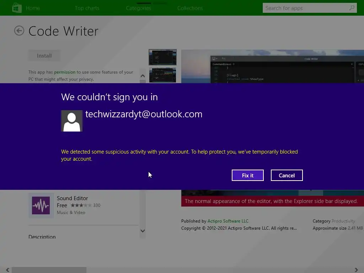Collapse details with the up chevron
The width and height of the screenshot is (364, 273).
tap(143, 76)
